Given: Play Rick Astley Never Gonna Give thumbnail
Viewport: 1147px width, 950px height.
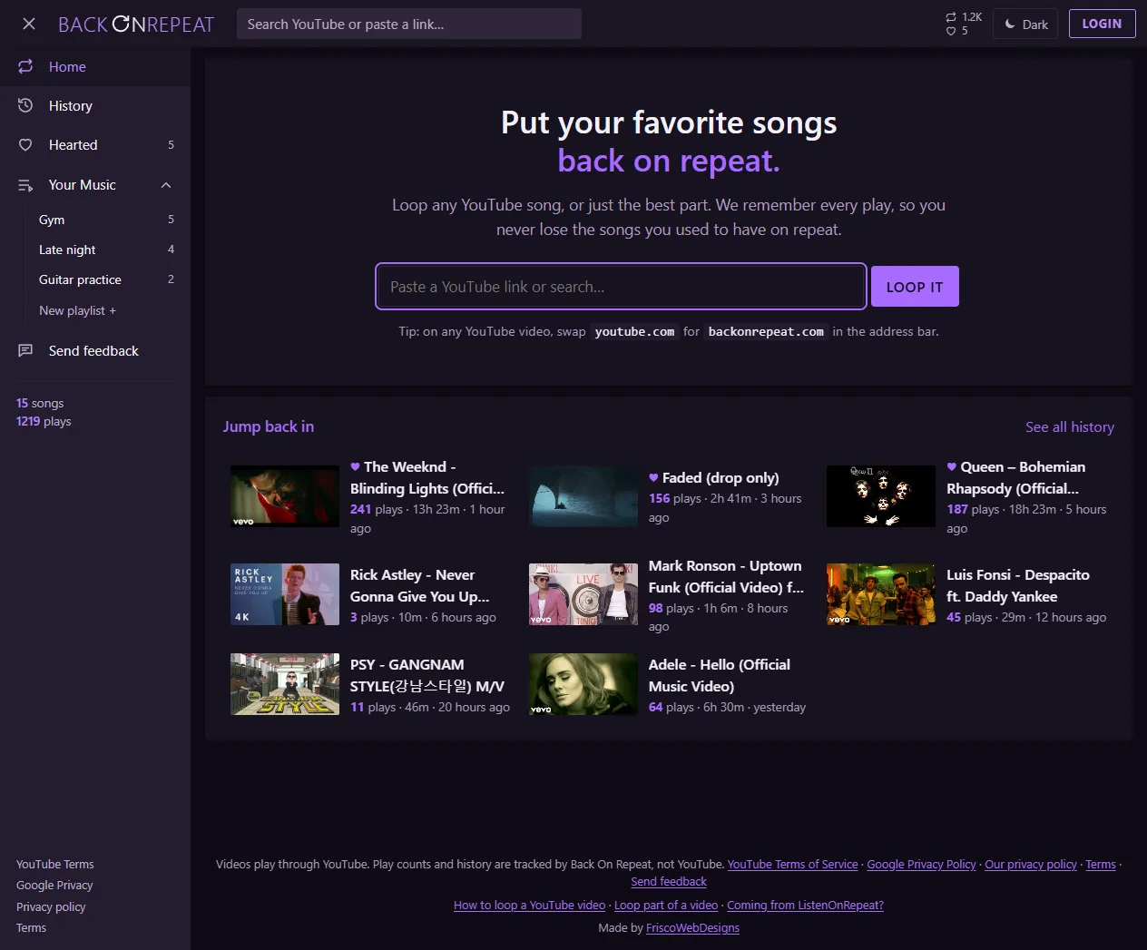Looking at the screenshot, I should coord(285,594).
